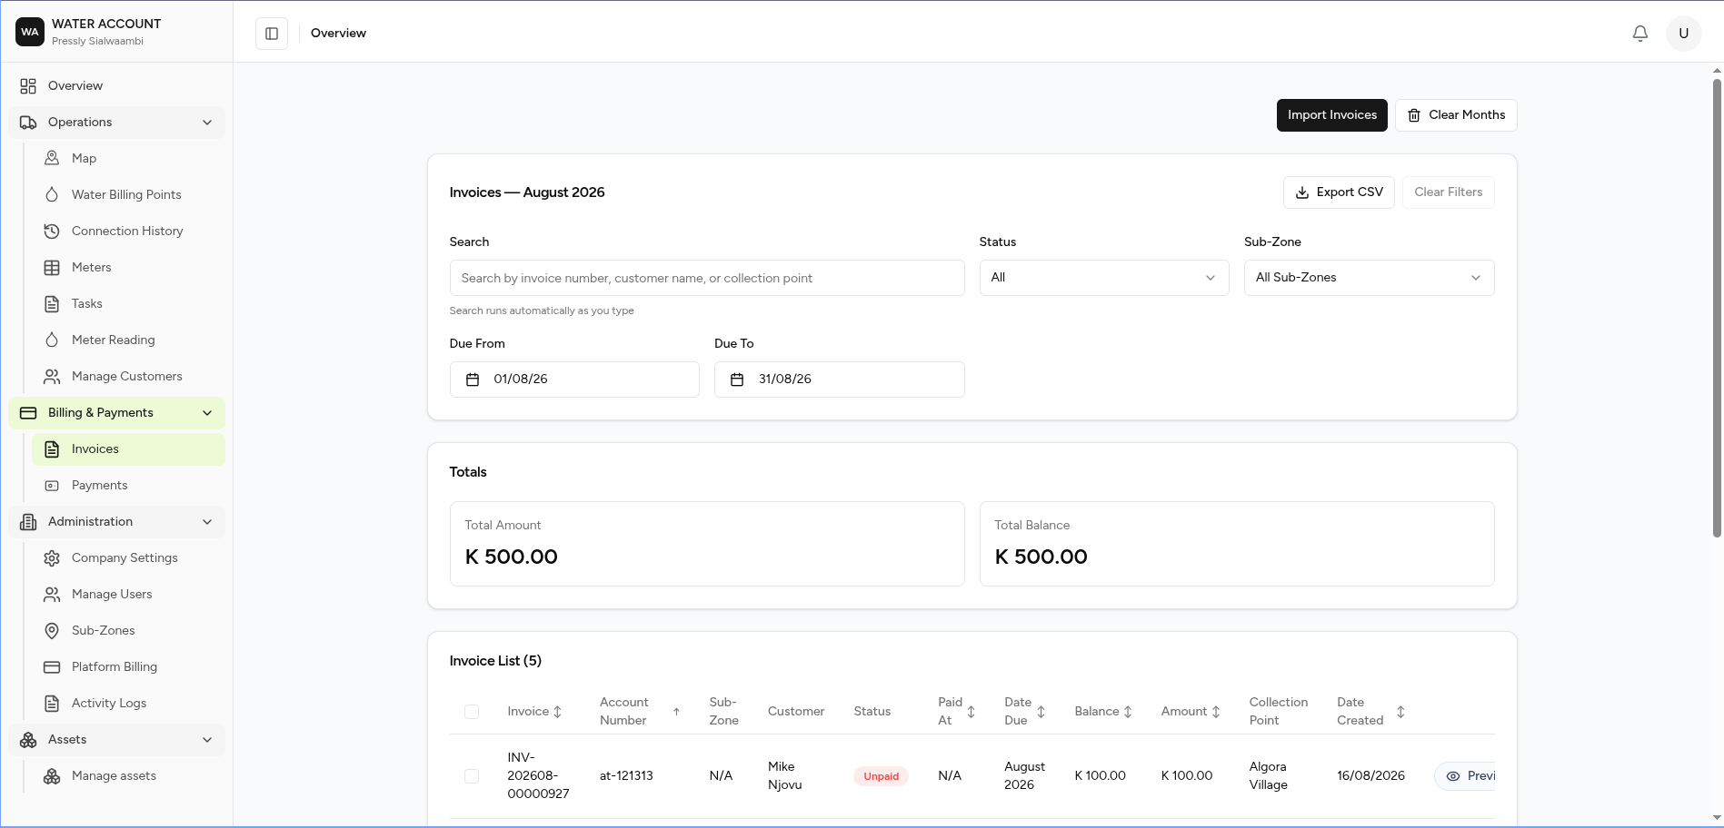The width and height of the screenshot is (1724, 828).
Task: Open Connection History page
Action: (128, 231)
